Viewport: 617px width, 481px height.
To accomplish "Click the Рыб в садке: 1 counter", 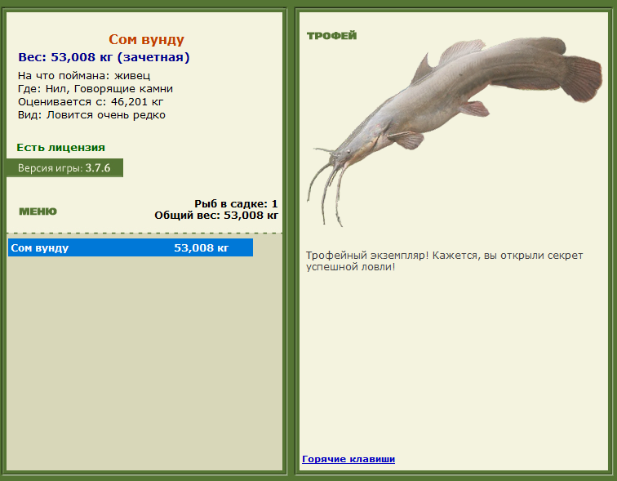I will pos(236,203).
